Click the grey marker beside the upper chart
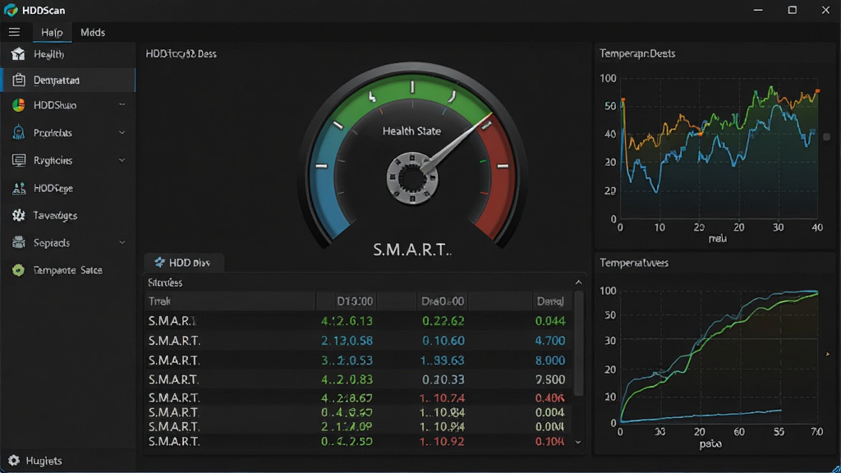This screenshot has width=841, height=473. tap(826, 137)
